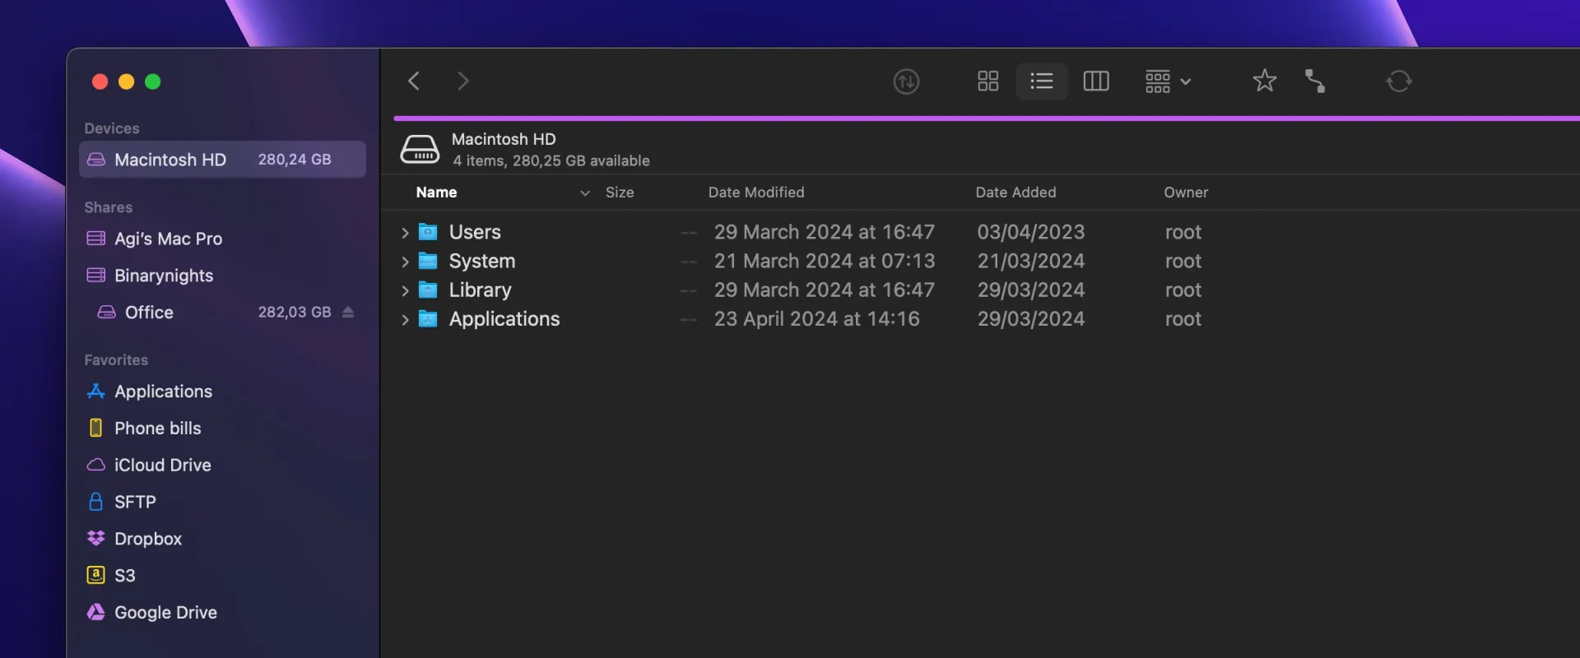The width and height of the screenshot is (1580, 658).
Task: Select the System folder name
Action: 482,261
